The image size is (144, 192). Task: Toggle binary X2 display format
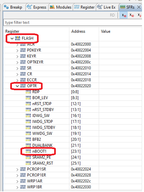139,15
